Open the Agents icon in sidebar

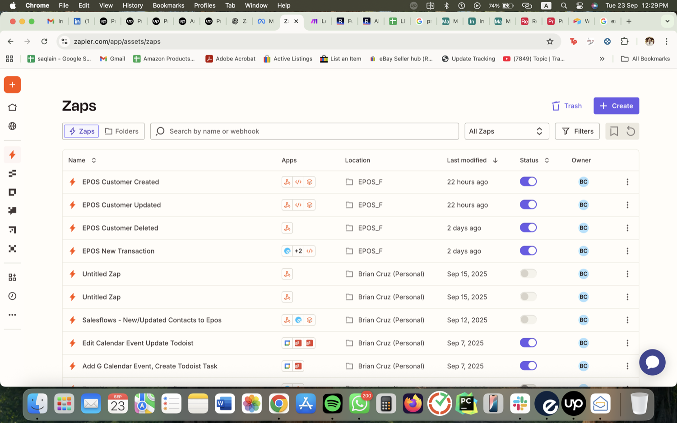12,249
